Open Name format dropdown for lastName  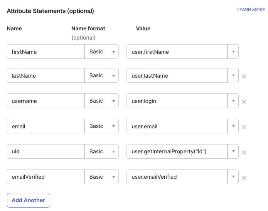click(102, 76)
